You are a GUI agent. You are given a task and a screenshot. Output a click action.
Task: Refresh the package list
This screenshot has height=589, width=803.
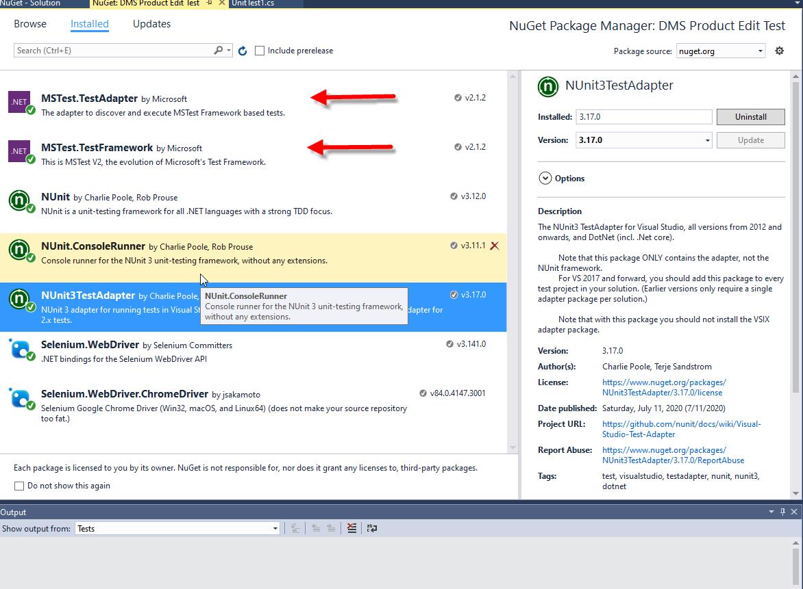[243, 51]
